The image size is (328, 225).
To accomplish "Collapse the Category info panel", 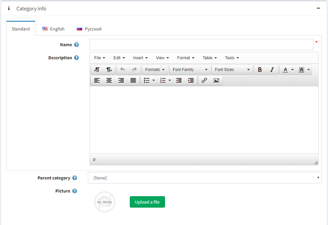I will [318, 8].
